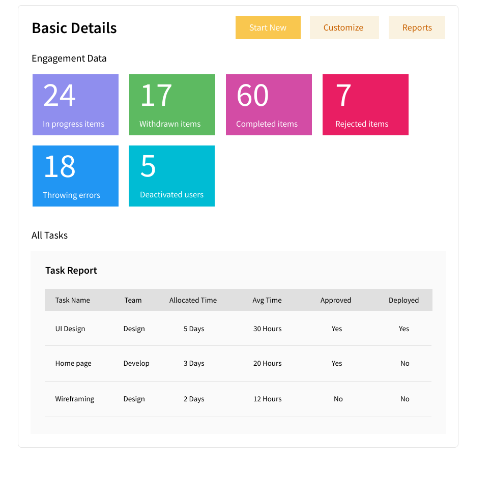Select the Task Report title
Viewport: 491px width, 498px height.
(x=71, y=270)
